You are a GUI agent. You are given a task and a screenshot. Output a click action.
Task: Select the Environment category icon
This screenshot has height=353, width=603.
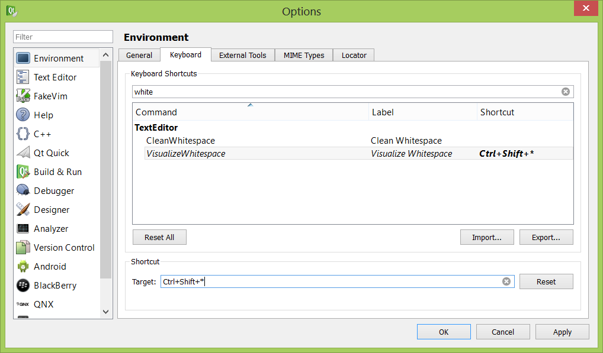[x=23, y=58]
